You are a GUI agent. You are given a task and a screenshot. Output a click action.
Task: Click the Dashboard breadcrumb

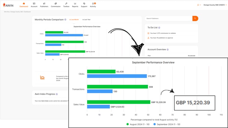click(27, 12)
